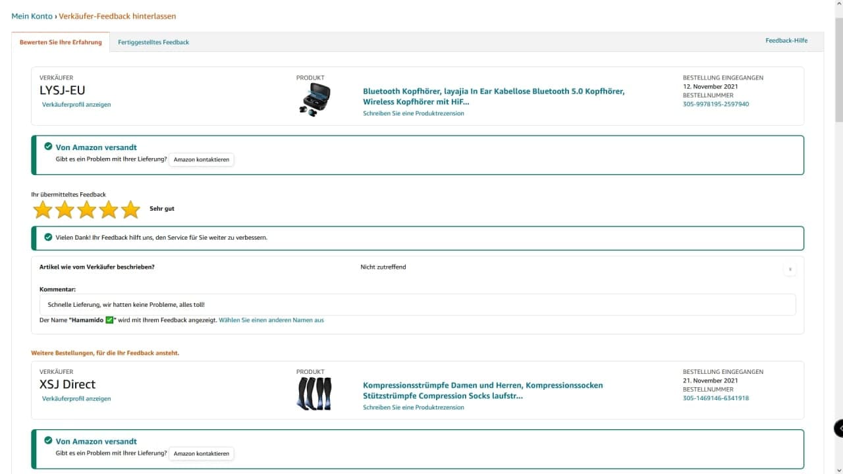
Task: Click the compression socks product thumbnail
Action: click(x=314, y=394)
